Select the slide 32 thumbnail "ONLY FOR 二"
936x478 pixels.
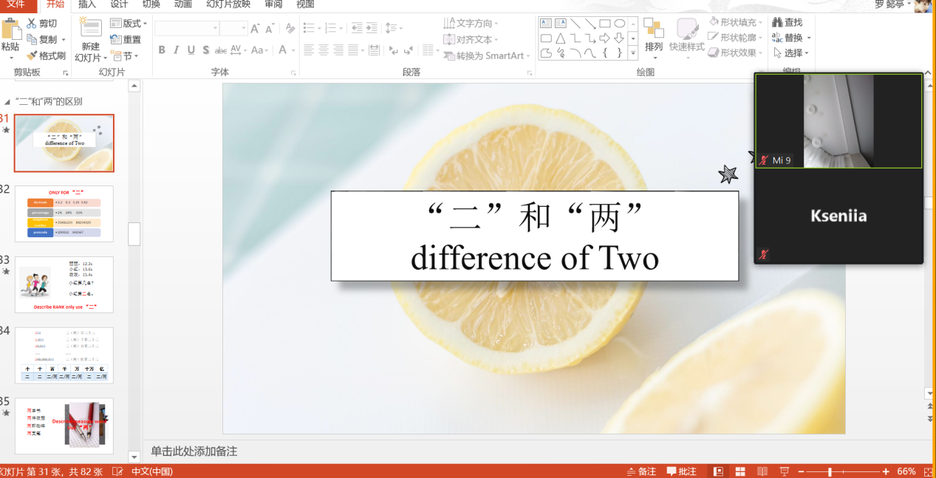pyautogui.click(x=64, y=214)
